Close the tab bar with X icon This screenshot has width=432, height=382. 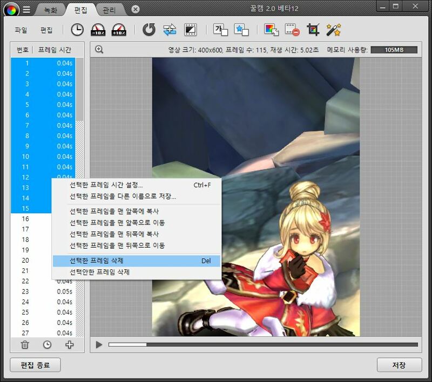pos(136,10)
